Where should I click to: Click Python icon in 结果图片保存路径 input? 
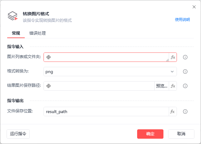(x=49, y=86)
